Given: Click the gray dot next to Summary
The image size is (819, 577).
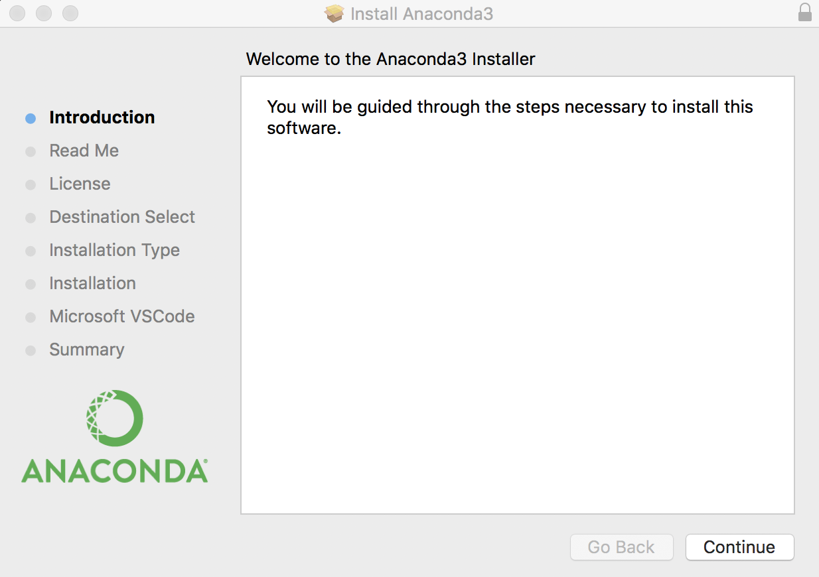Looking at the screenshot, I should point(30,350).
